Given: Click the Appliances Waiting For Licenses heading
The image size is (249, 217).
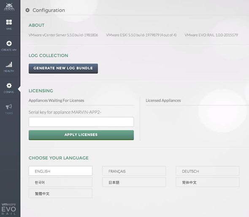Looking at the screenshot, I should (57, 100).
